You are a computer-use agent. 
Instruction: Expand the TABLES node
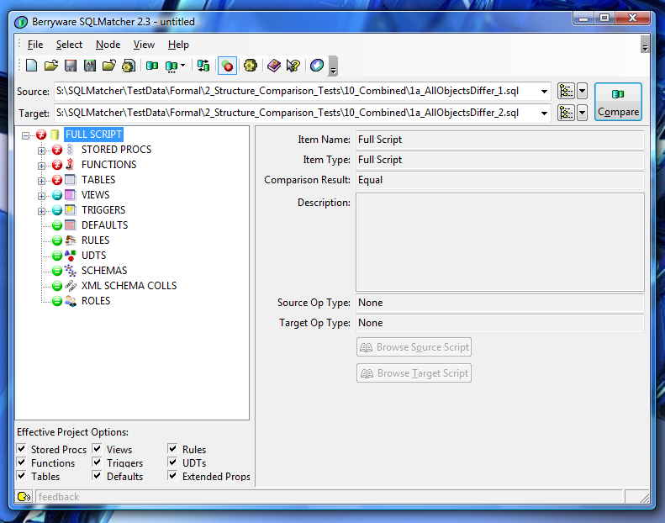coord(41,181)
